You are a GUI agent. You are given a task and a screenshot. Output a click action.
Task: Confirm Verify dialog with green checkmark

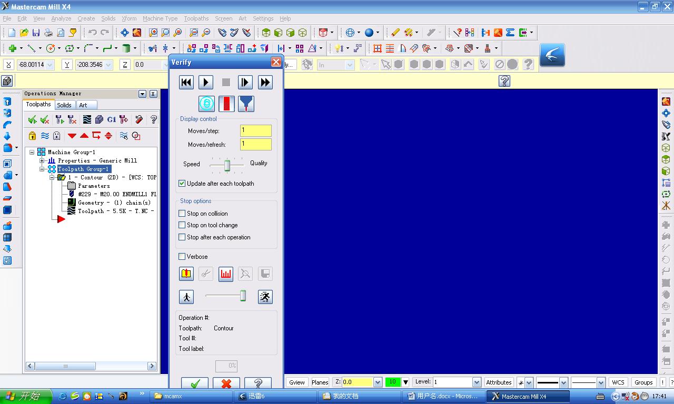click(195, 383)
